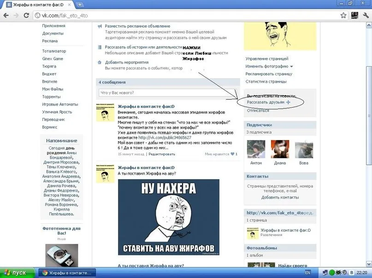
Task: Click the system tray clock 22:20
Action: 362,273
